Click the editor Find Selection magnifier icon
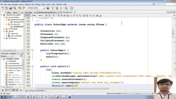This screenshot has height=99, width=176. pyautogui.click(x=59, y=15)
